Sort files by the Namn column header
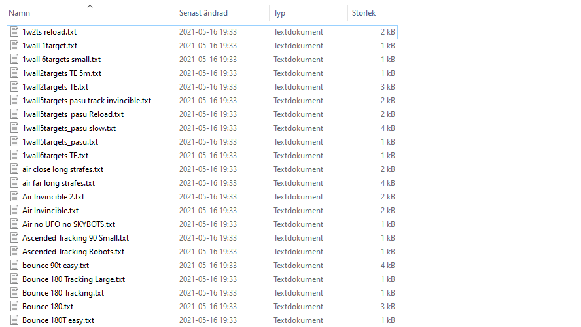 20,13
